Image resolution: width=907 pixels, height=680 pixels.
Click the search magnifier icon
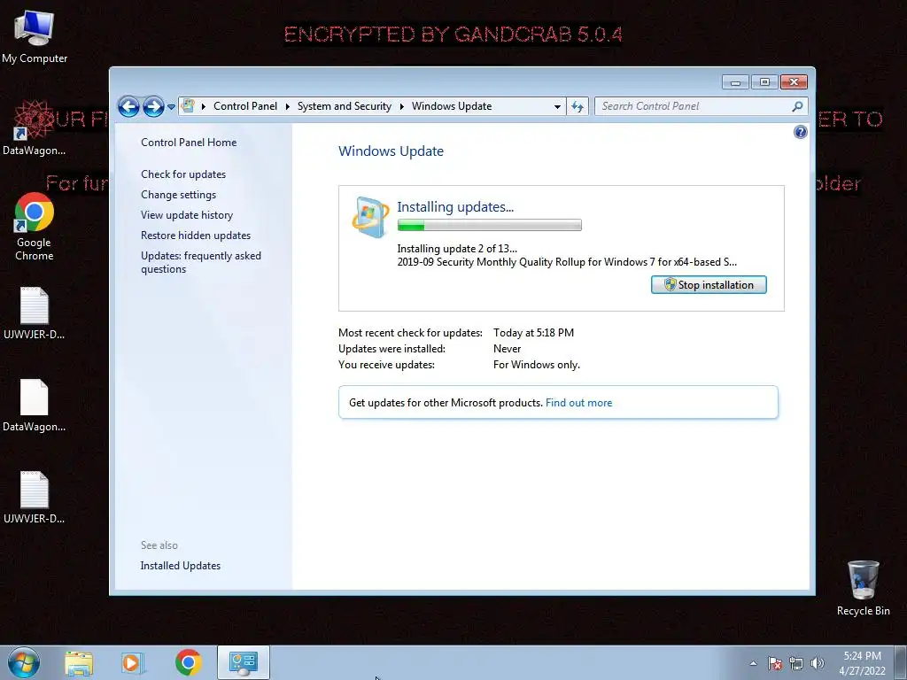point(797,106)
